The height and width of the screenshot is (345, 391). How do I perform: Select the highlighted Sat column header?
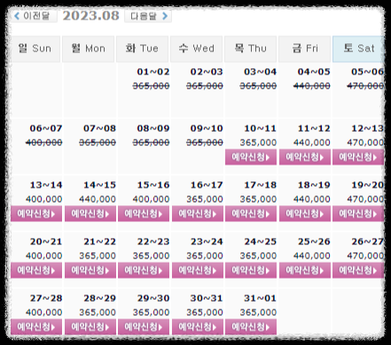coord(358,49)
